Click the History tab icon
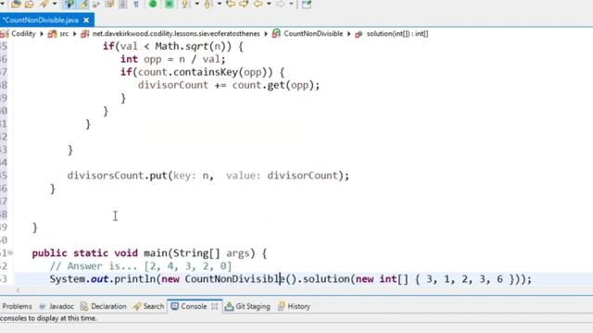The image size is (593, 333). [x=282, y=306]
